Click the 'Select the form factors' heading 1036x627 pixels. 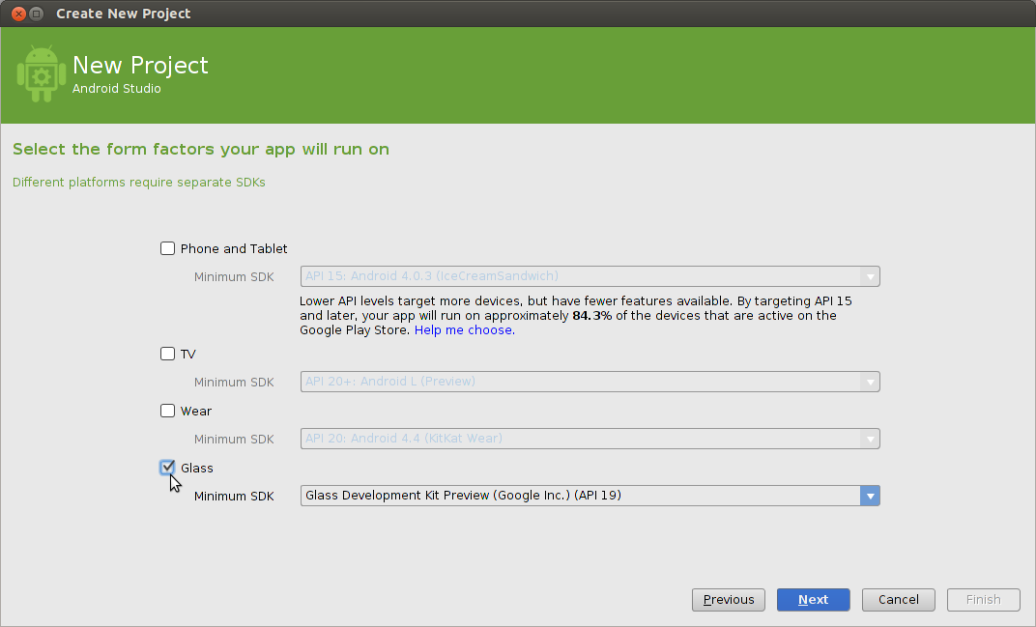pos(201,150)
